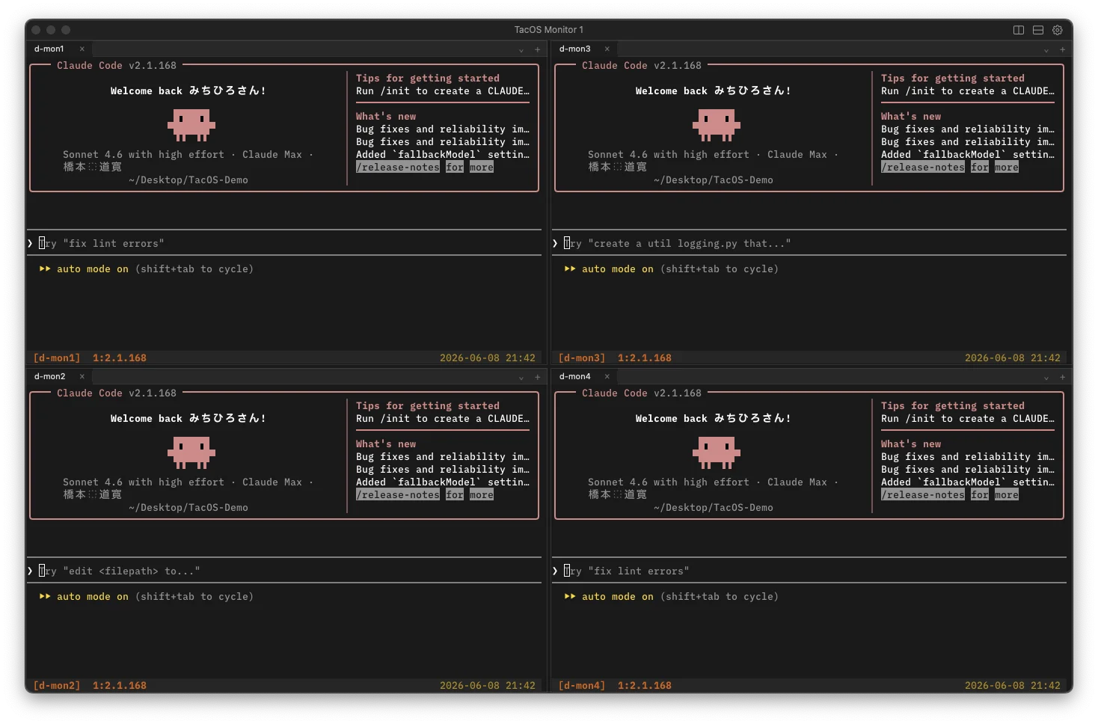Click the prompt input 'fix lint errors' in d-mon4
This screenshot has width=1098, height=724.
click(809, 571)
